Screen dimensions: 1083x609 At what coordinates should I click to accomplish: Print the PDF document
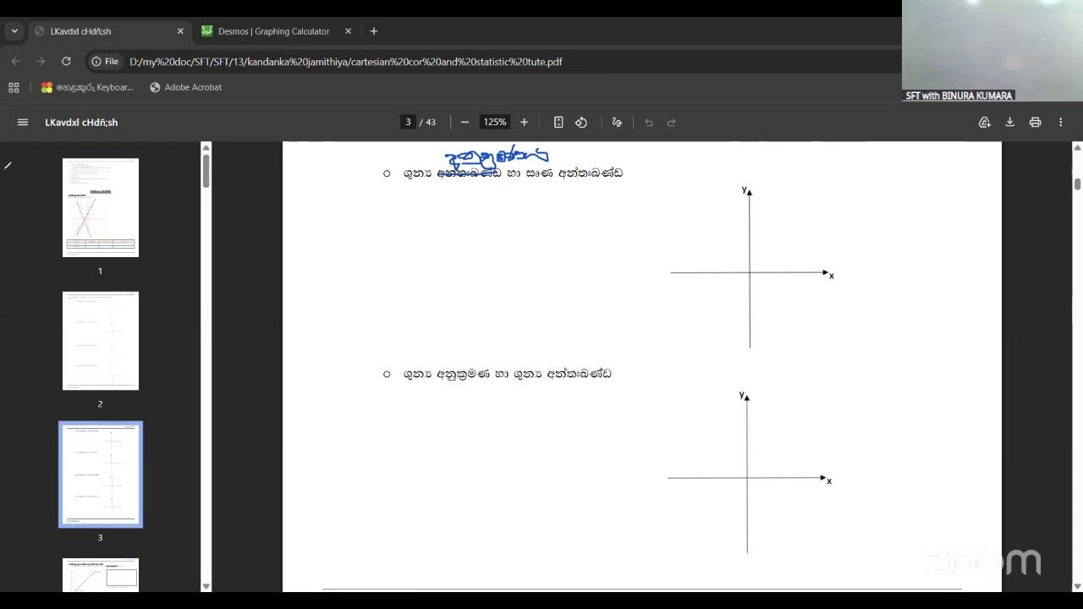pos(1035,123)
